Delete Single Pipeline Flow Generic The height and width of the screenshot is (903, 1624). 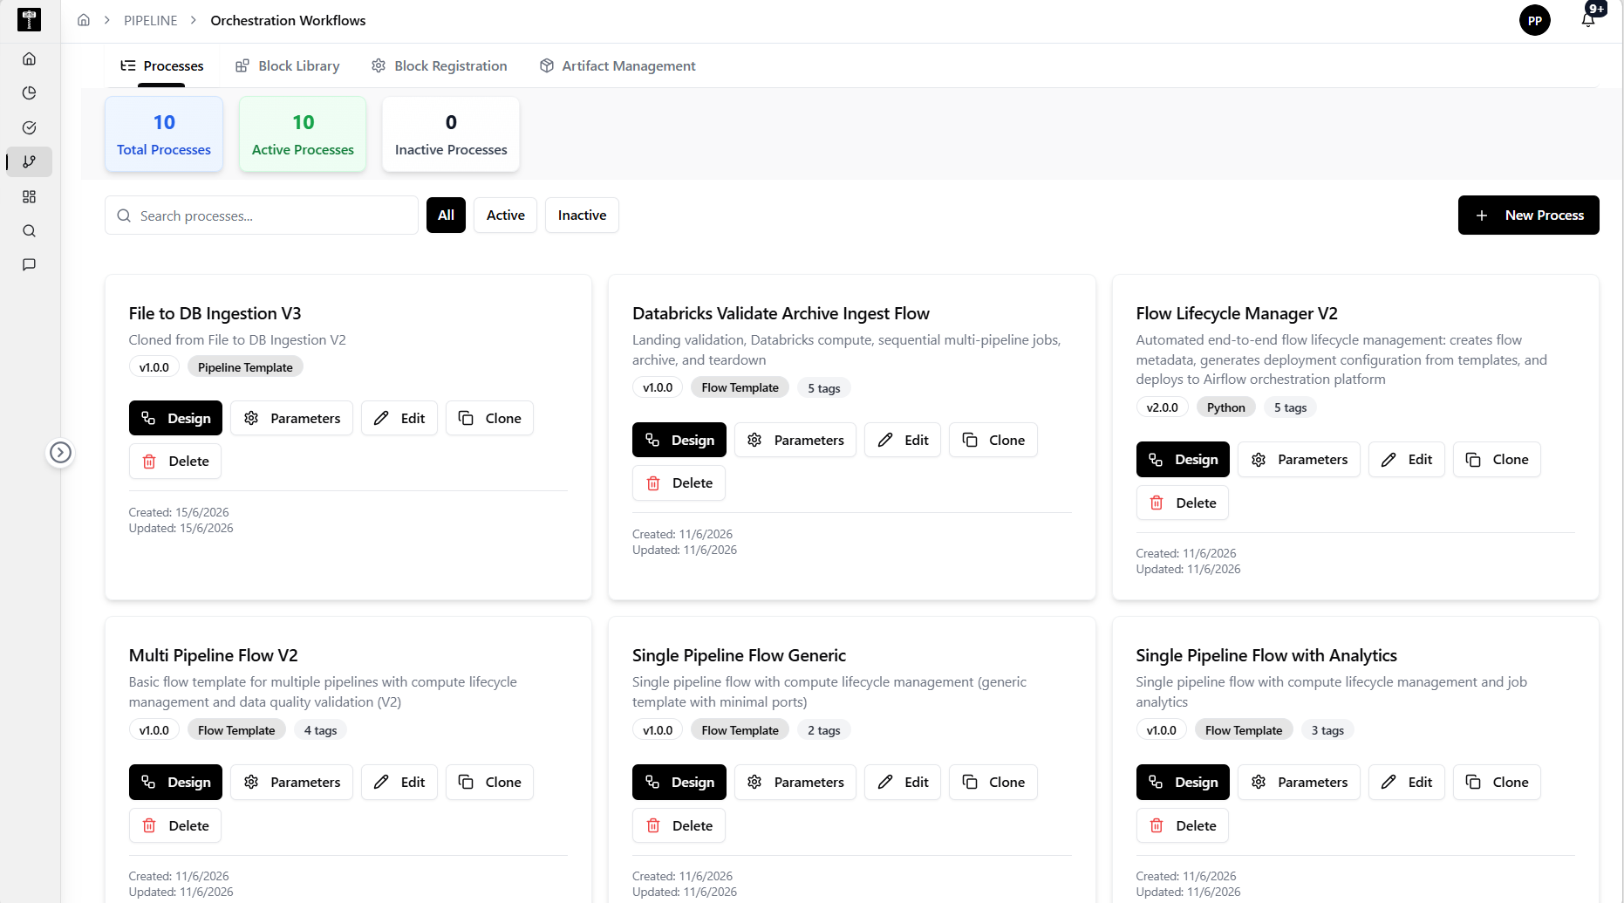coord(679,825)
